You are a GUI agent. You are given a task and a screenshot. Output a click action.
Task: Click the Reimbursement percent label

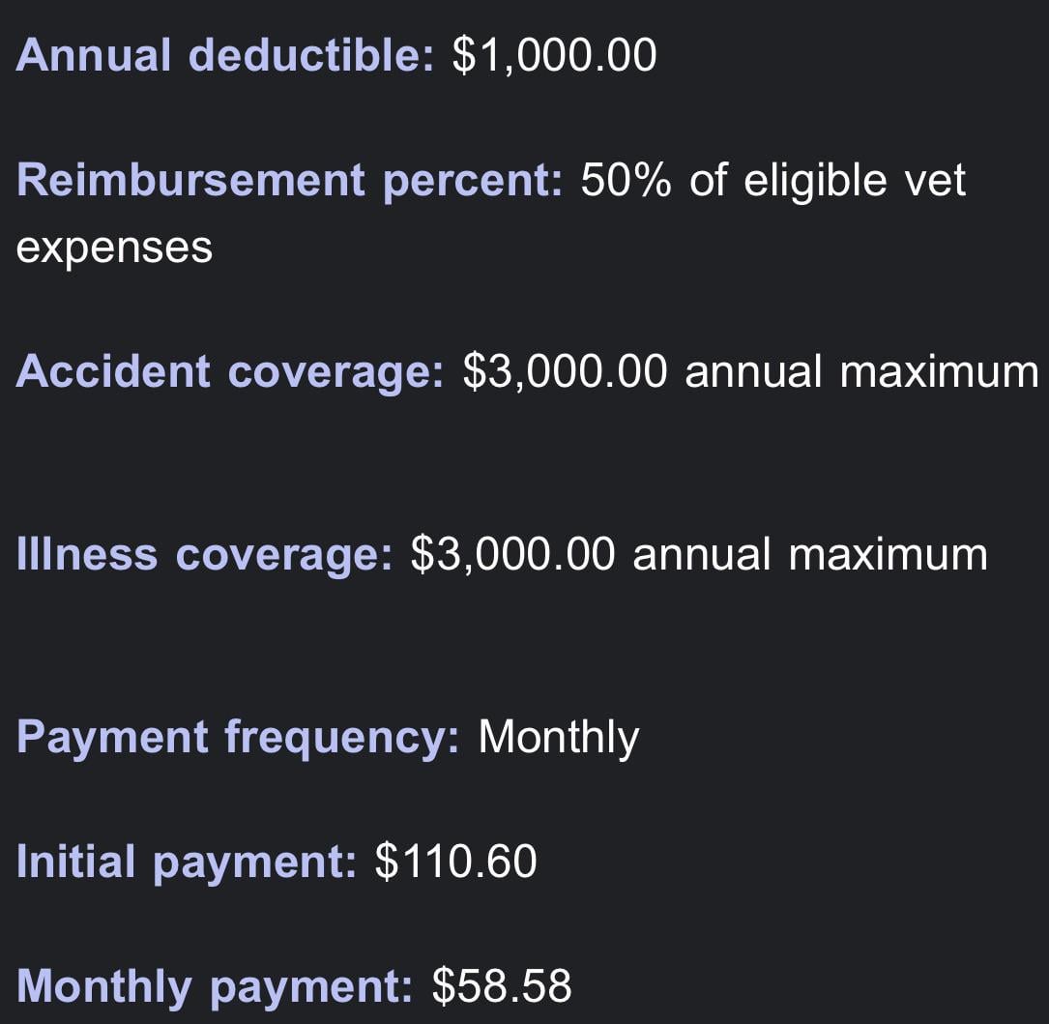(x=289, y=181)
